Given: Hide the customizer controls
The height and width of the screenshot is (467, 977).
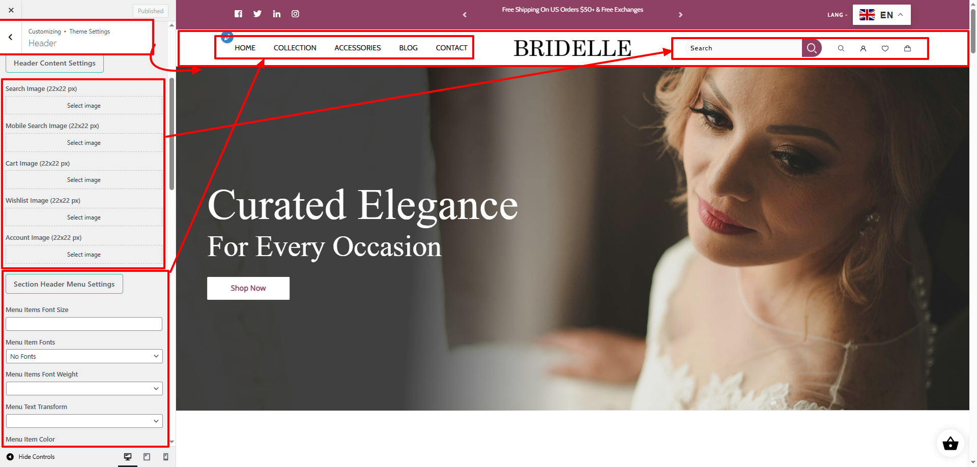Looking at the screenshot, I should pos(31,457).
